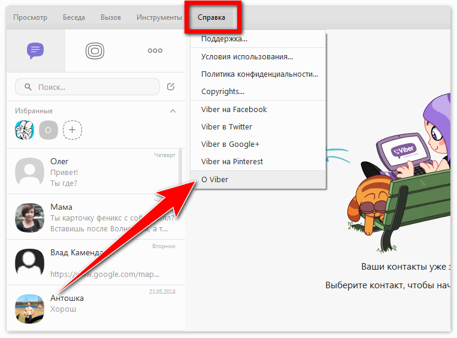Image resolution: width=457 pixels, height=338 pixels.
Task: Open the More options dots tab
Action: tap(155, 51)
